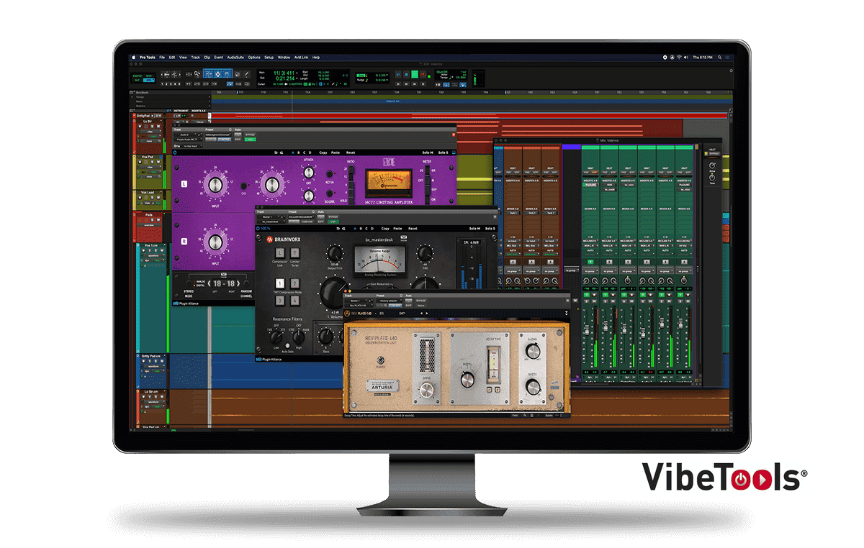Click Paste in the bx_masterdesk toolbar
Viewport: 864px width, 548px height.
coord(397,229)
